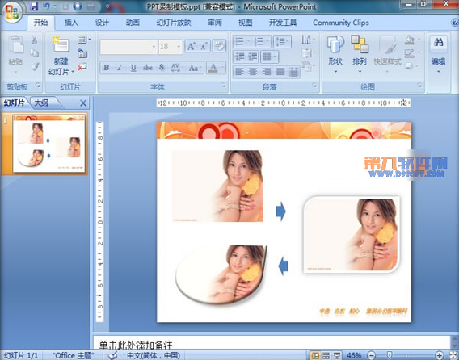Click the Format Painter brush

[35, 66]
